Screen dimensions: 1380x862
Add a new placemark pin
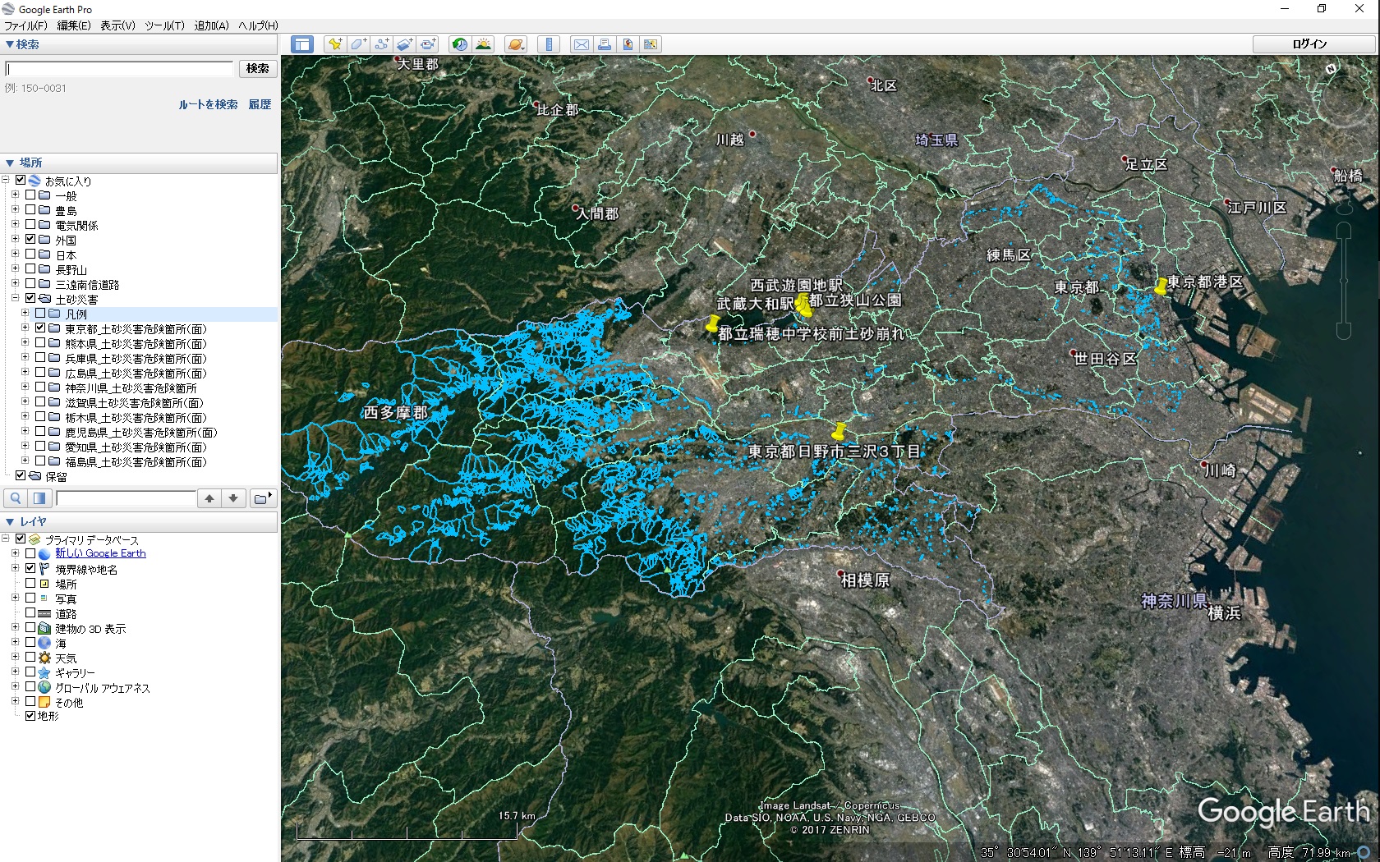(x=334, y=44)
